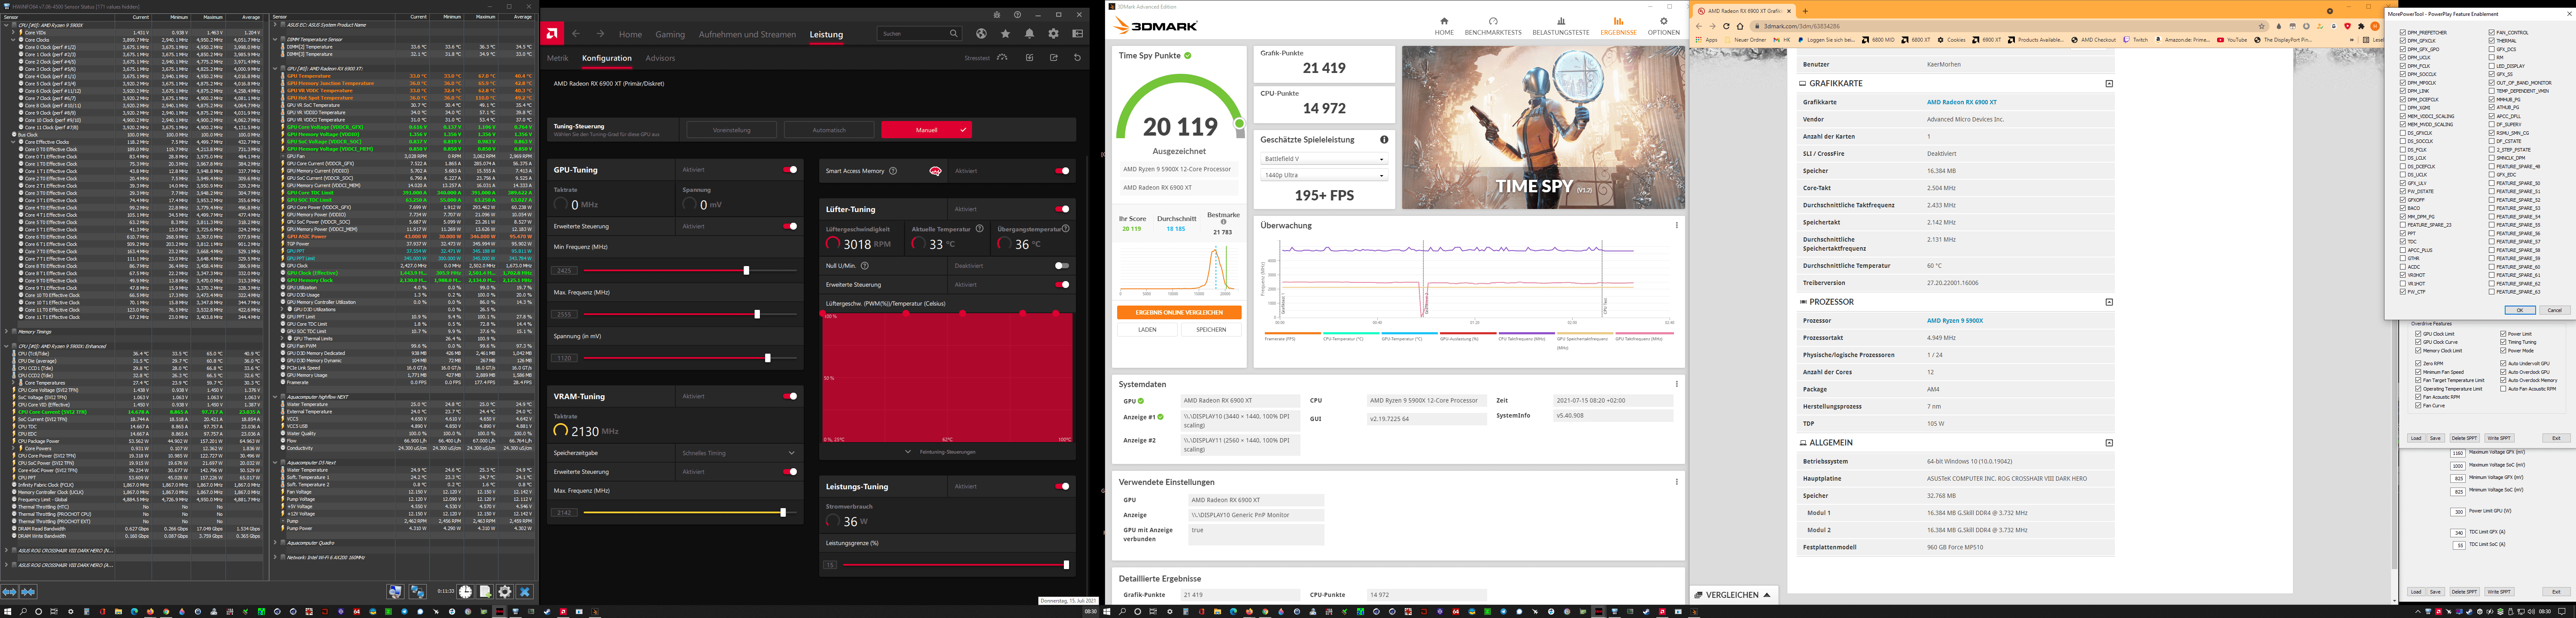Click the Voreinstellung tuning button
Screen dimensions: 2576x618
(x=732, y=130)
